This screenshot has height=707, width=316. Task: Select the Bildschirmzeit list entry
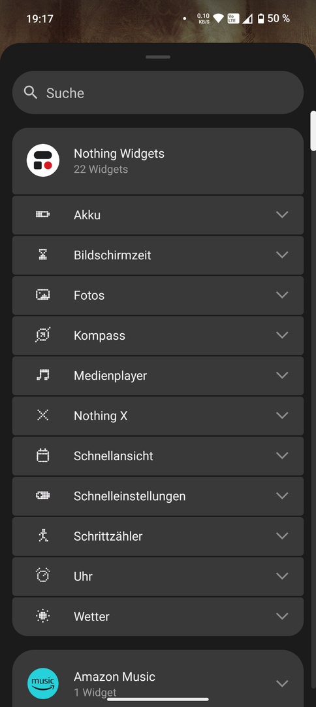[158, 255]
